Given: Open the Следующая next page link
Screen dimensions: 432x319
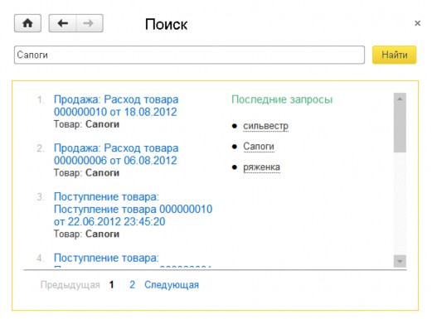Looking at the screenshot, I should [x=172, y=285].
